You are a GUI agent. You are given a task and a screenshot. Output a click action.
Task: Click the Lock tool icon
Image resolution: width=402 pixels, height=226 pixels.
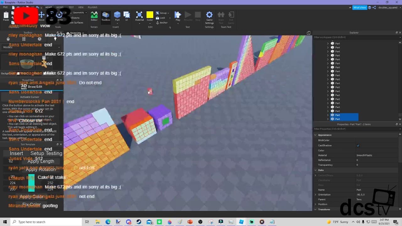157,18
